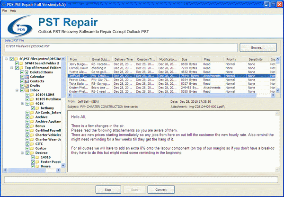Click the 14016 folder icon
The width and height of the screenshot is (284, 197).
37,157
